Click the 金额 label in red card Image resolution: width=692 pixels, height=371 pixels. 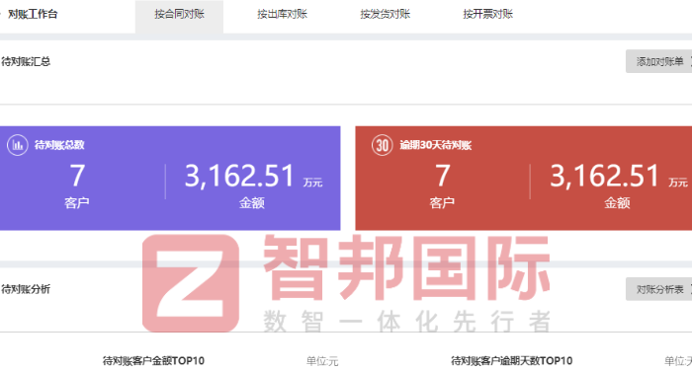[617, 203]
